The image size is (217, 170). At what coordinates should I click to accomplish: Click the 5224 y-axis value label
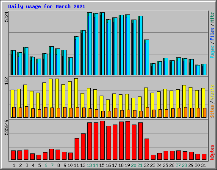[x=6, y=17]
